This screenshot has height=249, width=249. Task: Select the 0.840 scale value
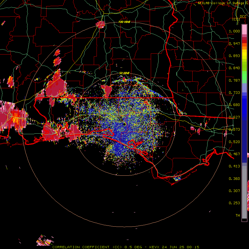pyautogui.click(x=234, y=68)
